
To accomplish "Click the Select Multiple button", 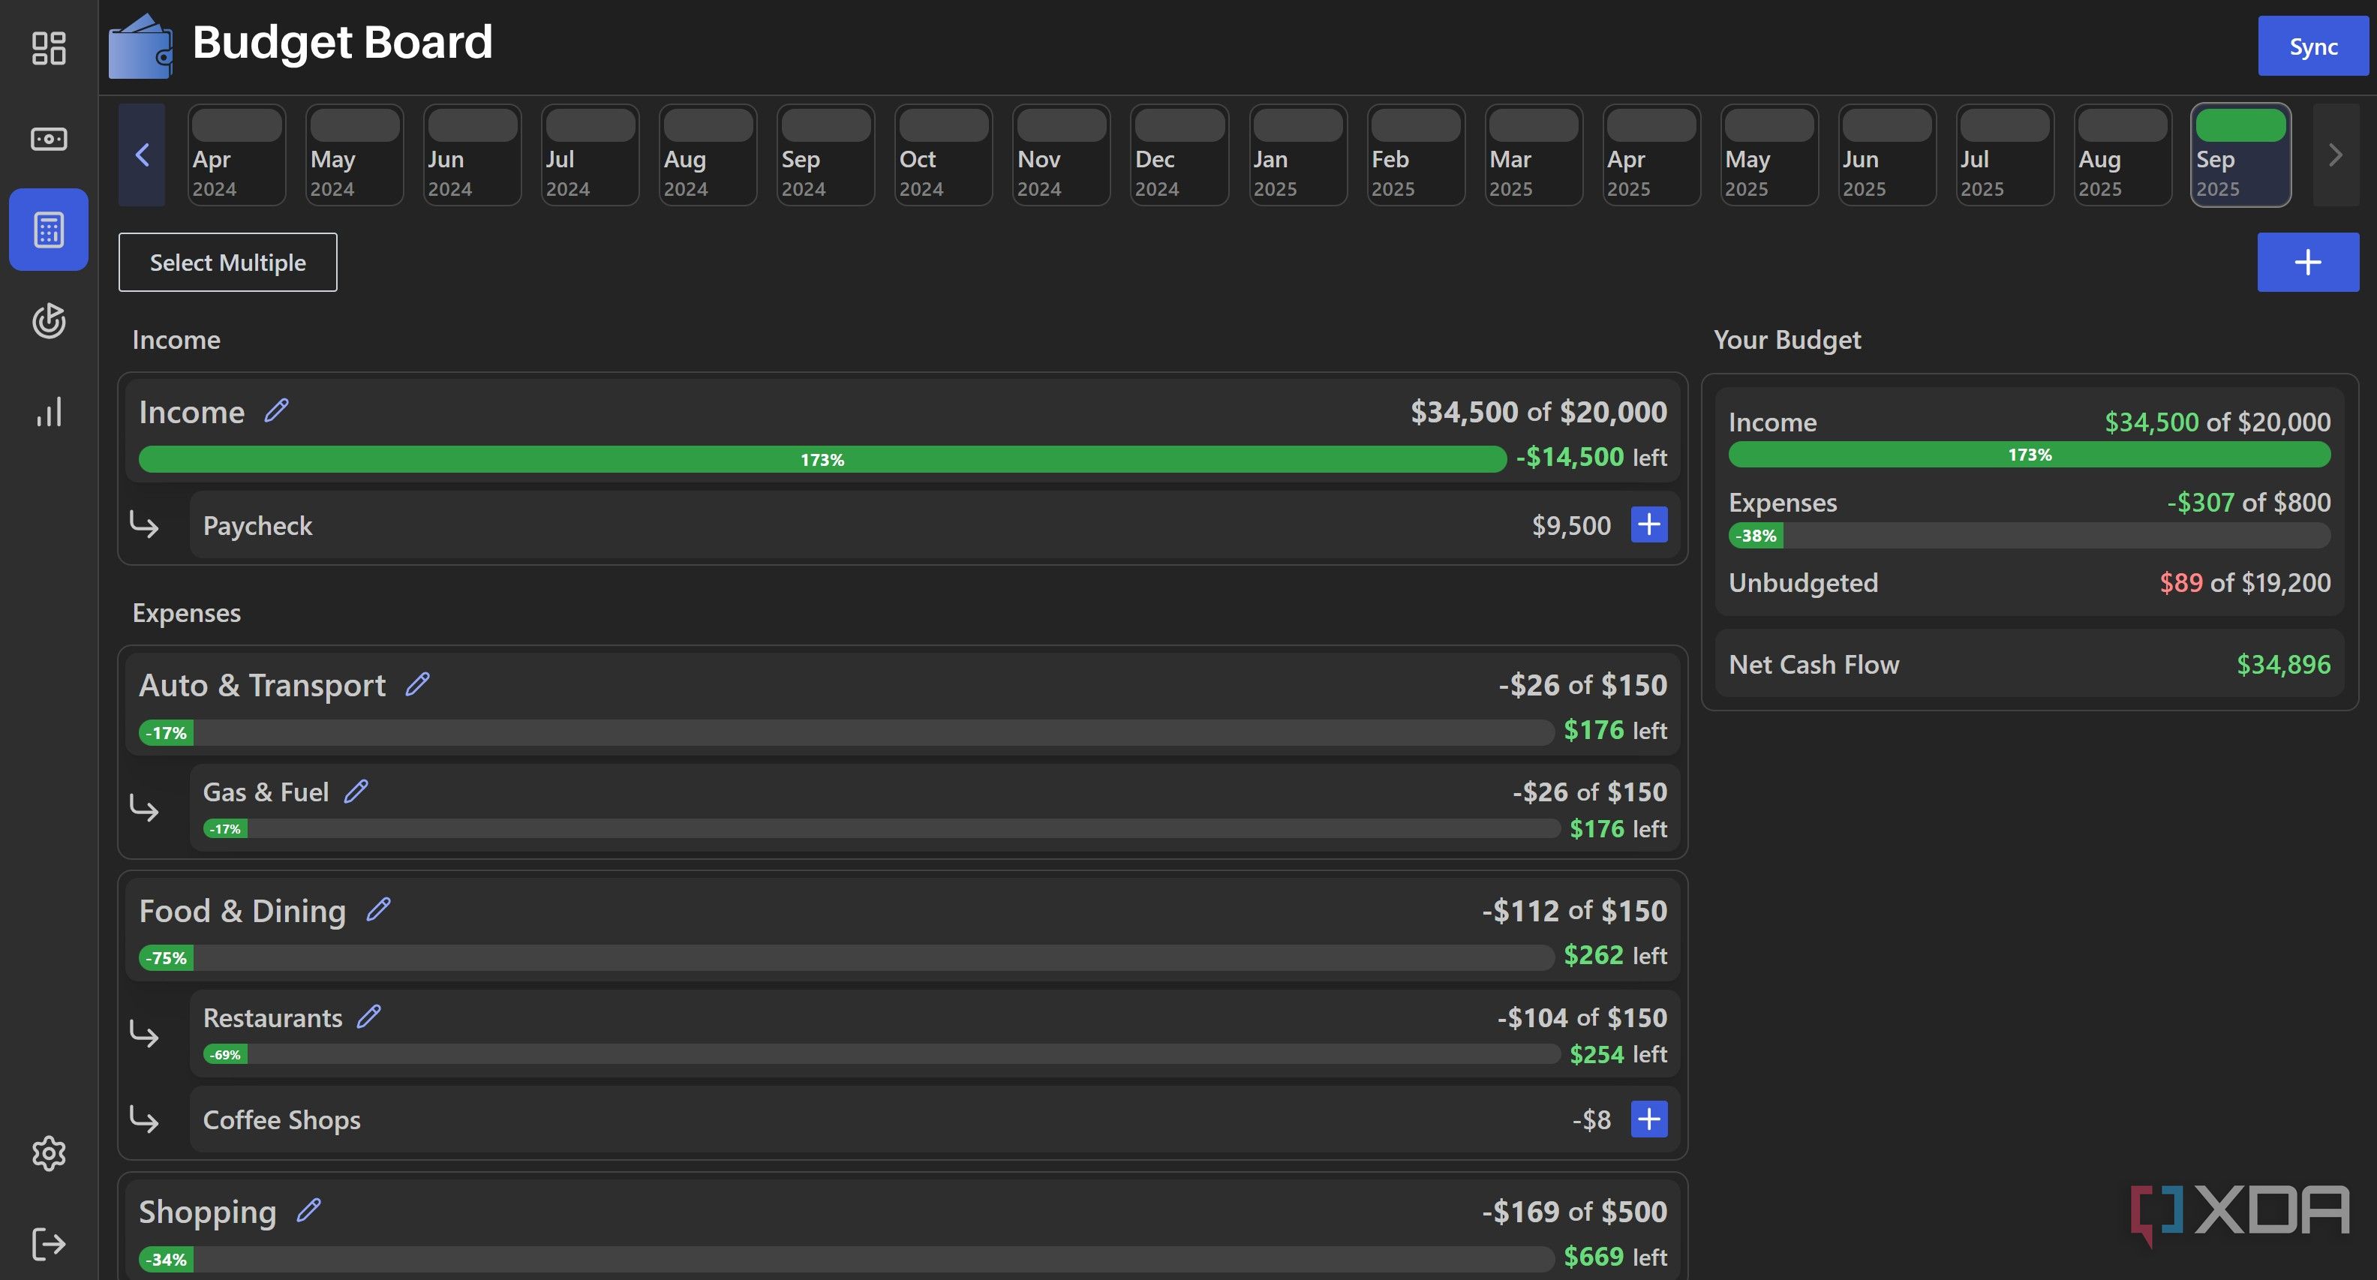I will (228, 262).
